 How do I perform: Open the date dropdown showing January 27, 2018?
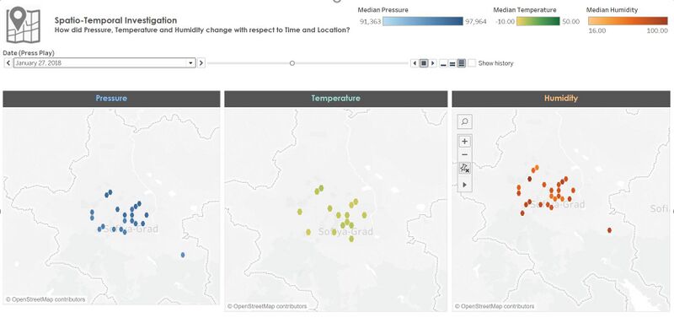[104, 62]
